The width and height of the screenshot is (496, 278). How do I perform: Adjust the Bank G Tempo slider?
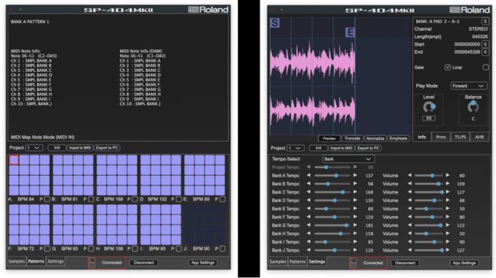pos(346,225)
